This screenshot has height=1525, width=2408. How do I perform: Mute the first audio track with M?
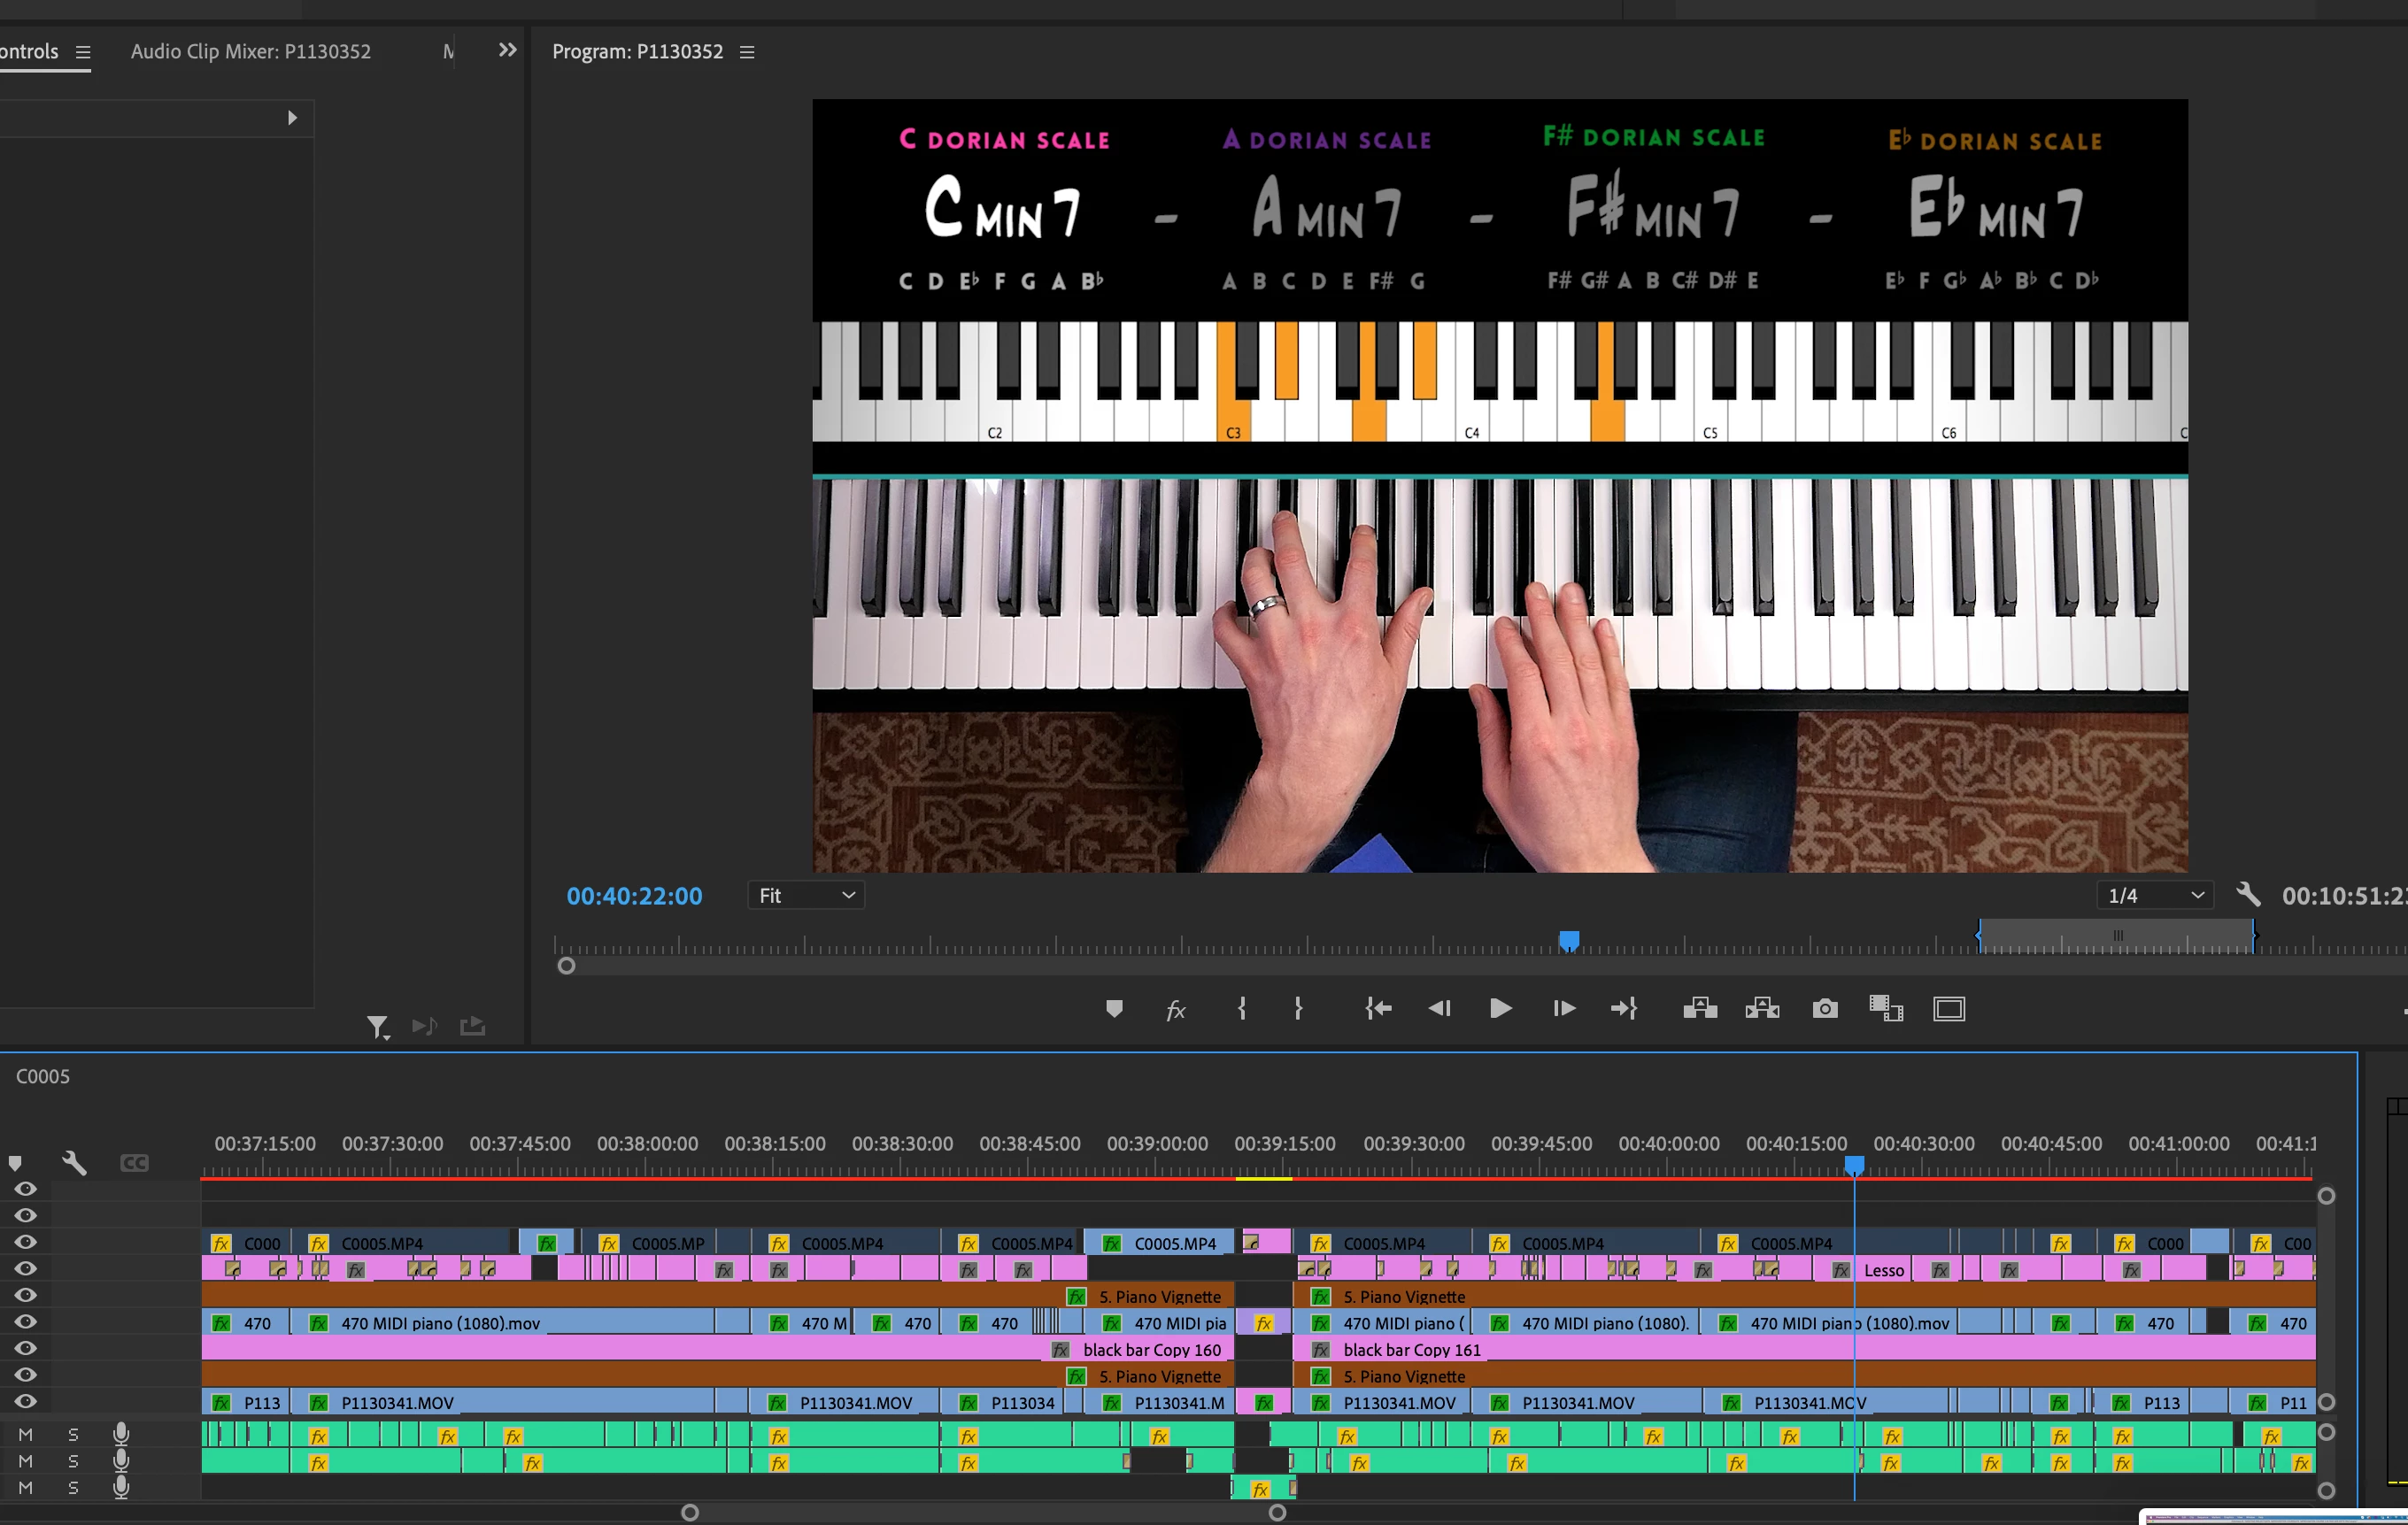point(26,1434)
